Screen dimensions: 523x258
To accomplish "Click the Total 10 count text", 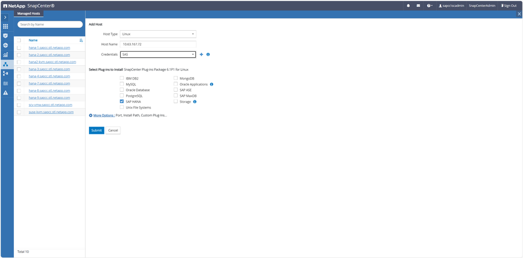I will pyautogui.click(x=23, y=252).
